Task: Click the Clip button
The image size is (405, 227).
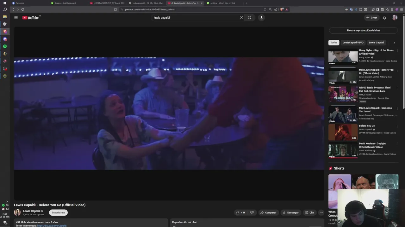Action: (309, 212)
